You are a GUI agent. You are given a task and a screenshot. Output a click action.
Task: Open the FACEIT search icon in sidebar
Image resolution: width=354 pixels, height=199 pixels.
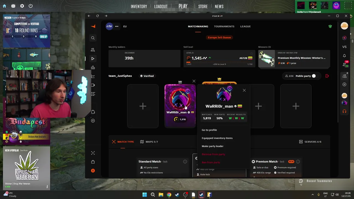tap(93, 38)
